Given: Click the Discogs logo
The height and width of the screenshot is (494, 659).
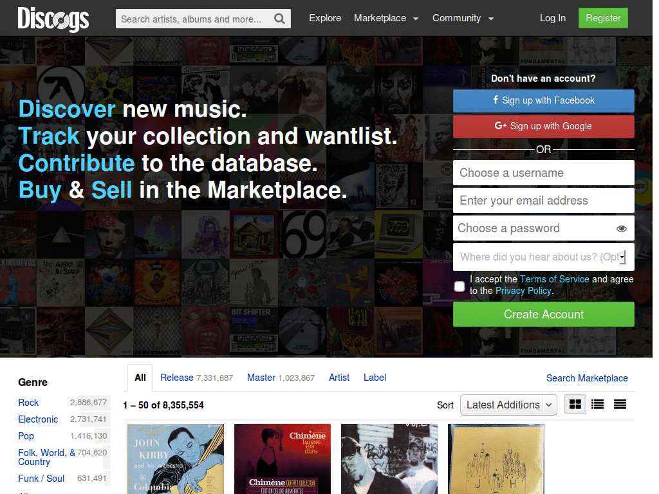Looking at the screenshot, I should pos(53,19).
